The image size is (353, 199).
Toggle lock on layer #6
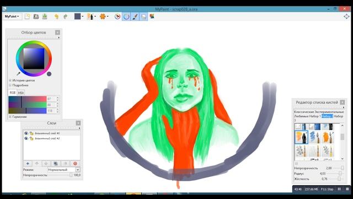(x=31, y=133)
